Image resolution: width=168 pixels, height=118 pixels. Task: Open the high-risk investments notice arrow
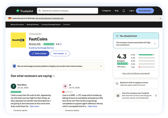click(x=155, y=44)
